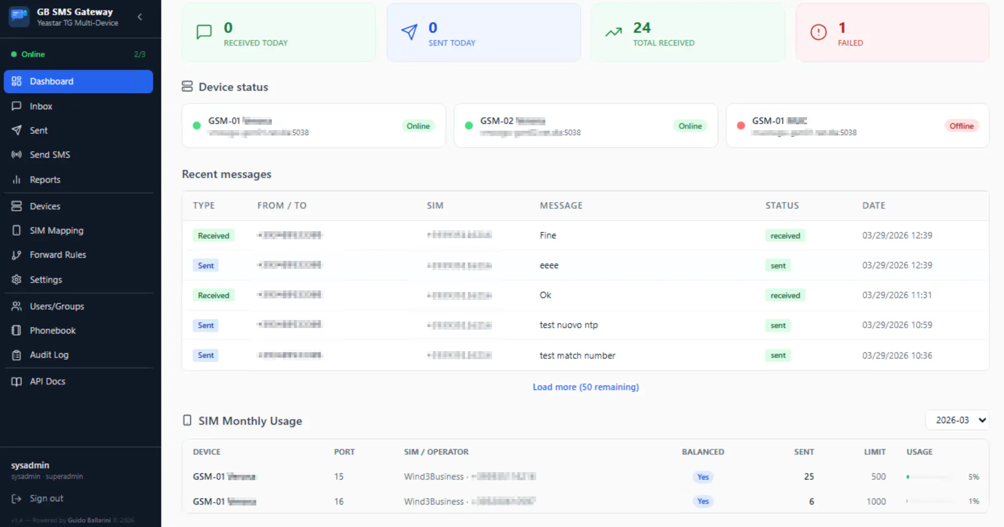Open the Devices menu item

79,206
